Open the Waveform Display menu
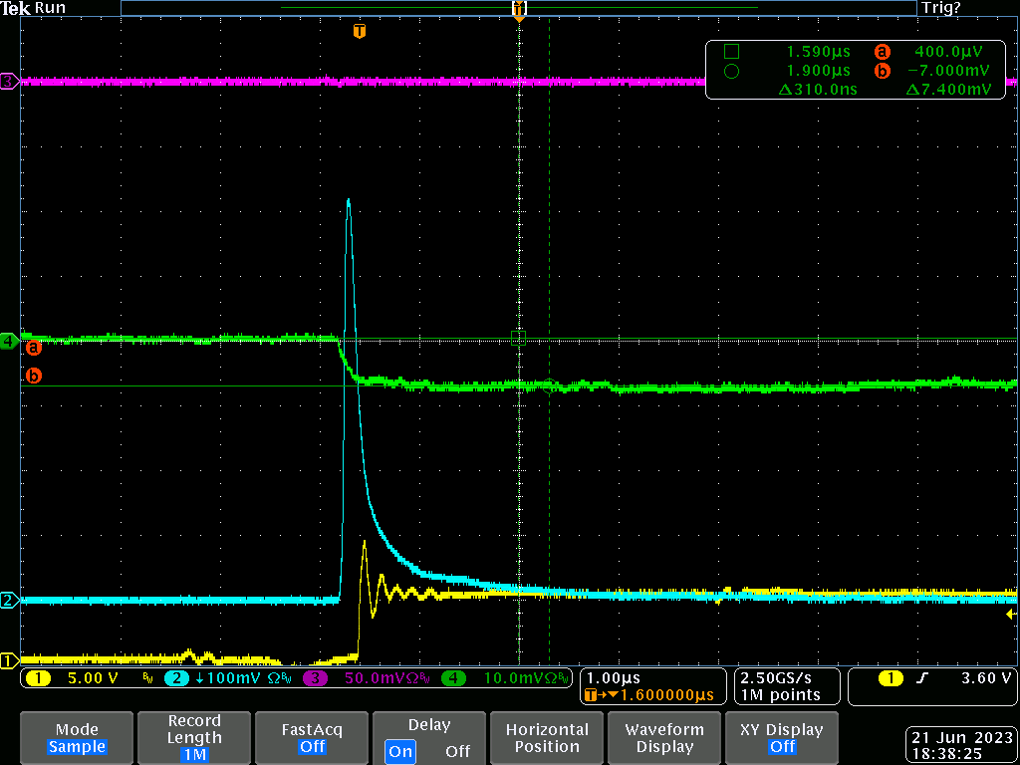This screenshot has width=1020, height=765. click(664, 738)
